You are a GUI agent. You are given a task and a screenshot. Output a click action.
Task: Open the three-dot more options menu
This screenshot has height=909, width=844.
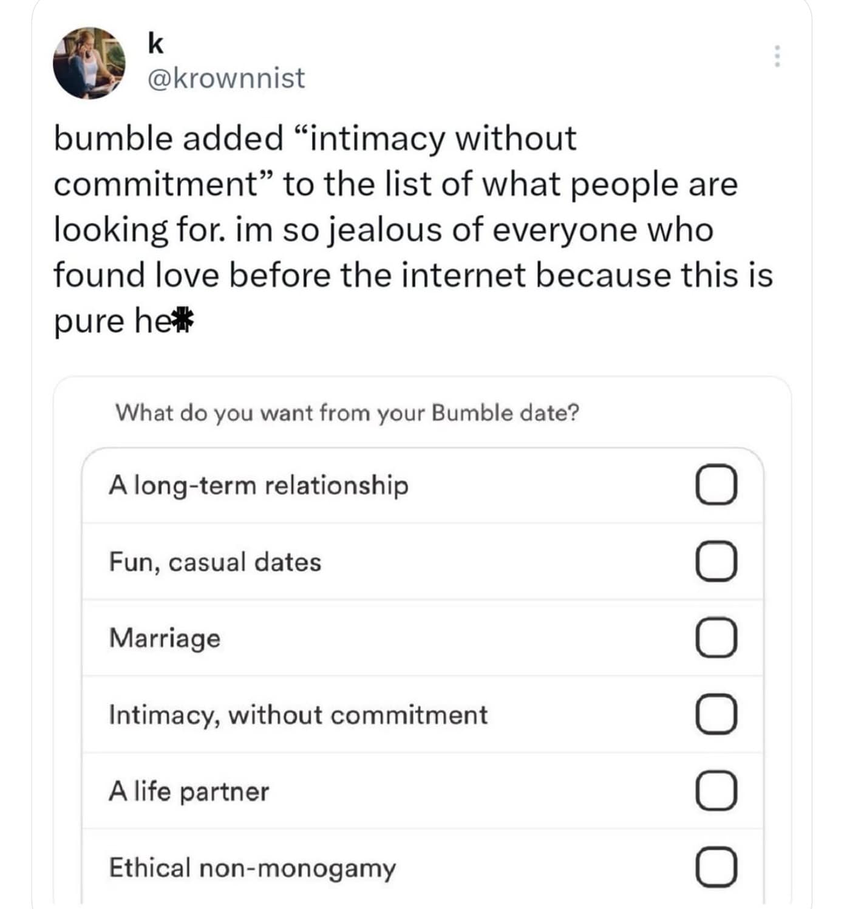777,56
